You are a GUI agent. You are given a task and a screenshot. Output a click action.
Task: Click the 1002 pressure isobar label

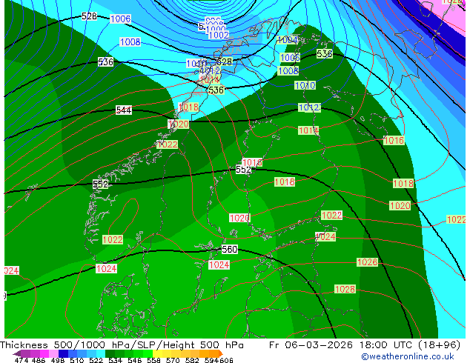coord(219,35)
